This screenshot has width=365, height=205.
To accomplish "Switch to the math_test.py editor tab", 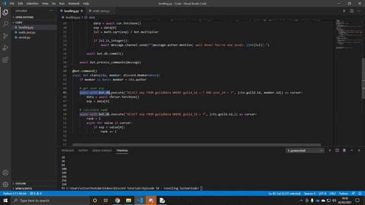I will tap(100, 11).
